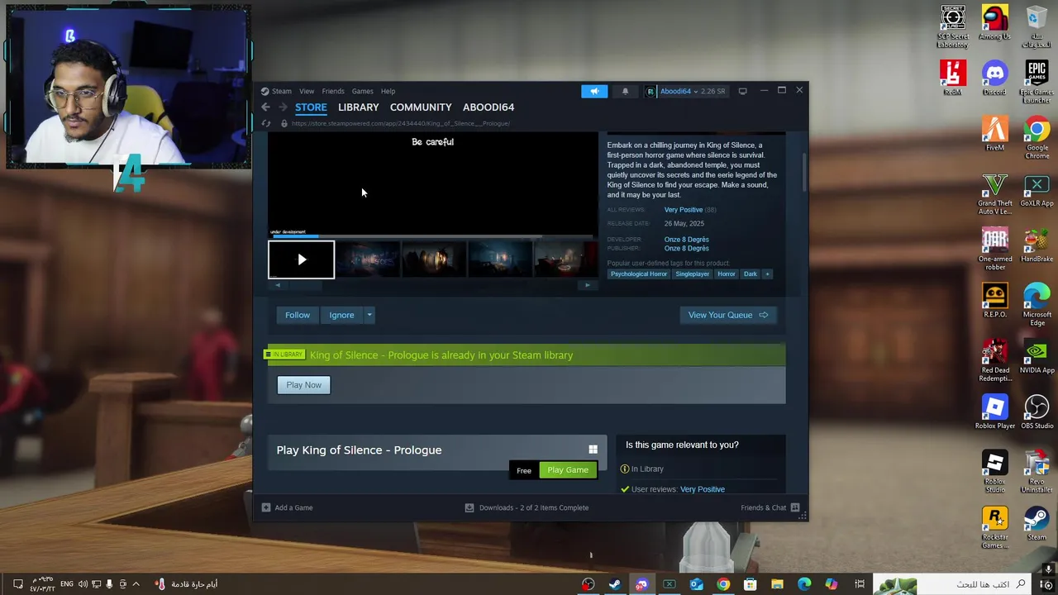
Task: Click the store URL address field
Action: (x=401, y=123)
